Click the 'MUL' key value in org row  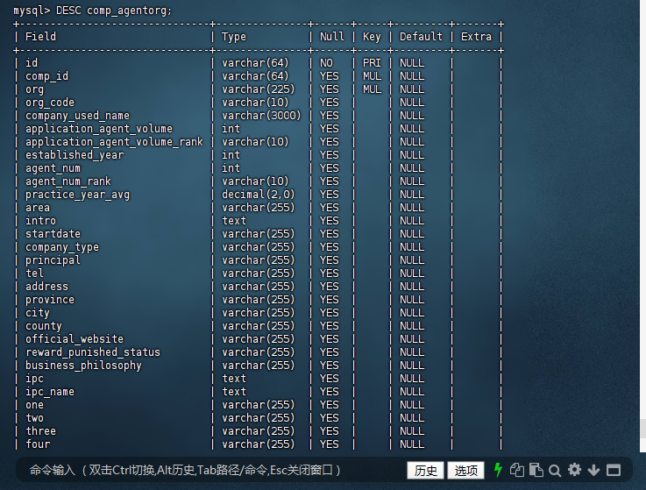tap(372, 89)
